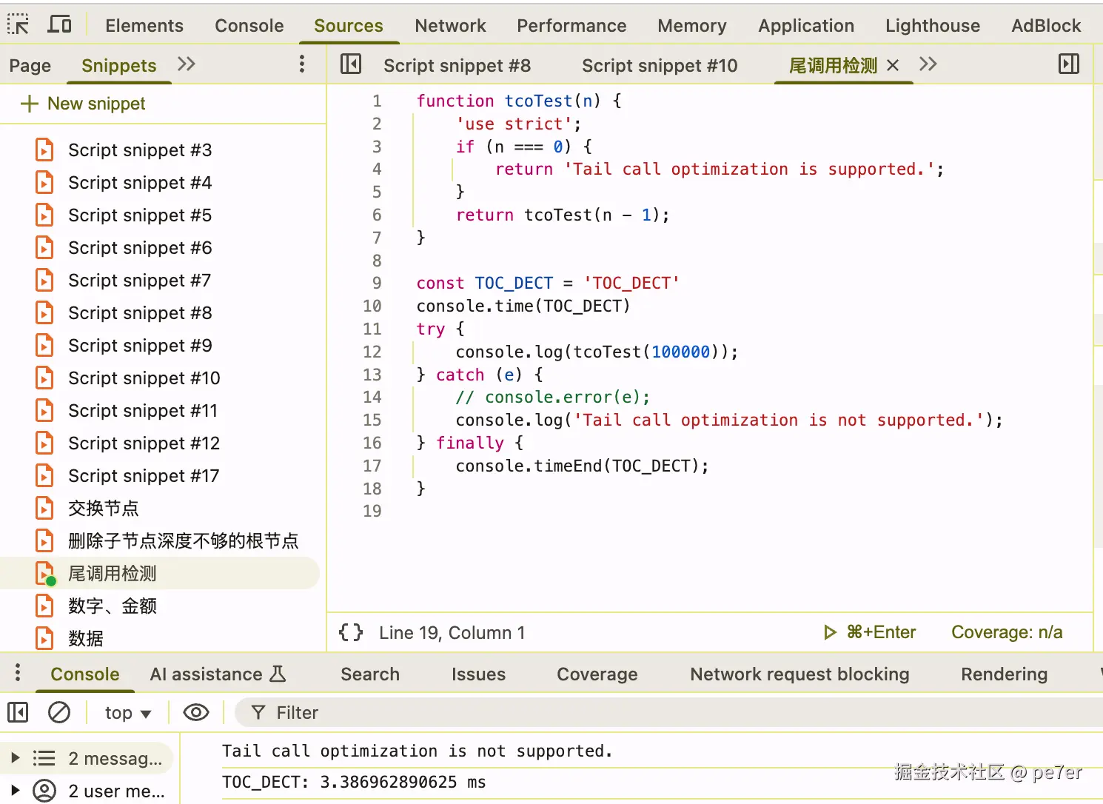Create a New snippet

pos(83,104)
